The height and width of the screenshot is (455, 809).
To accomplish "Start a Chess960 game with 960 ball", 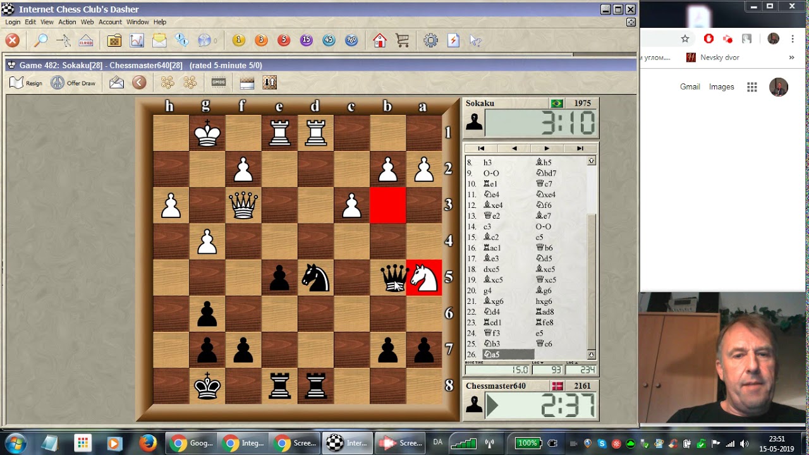I will click(x=351, y=40).
